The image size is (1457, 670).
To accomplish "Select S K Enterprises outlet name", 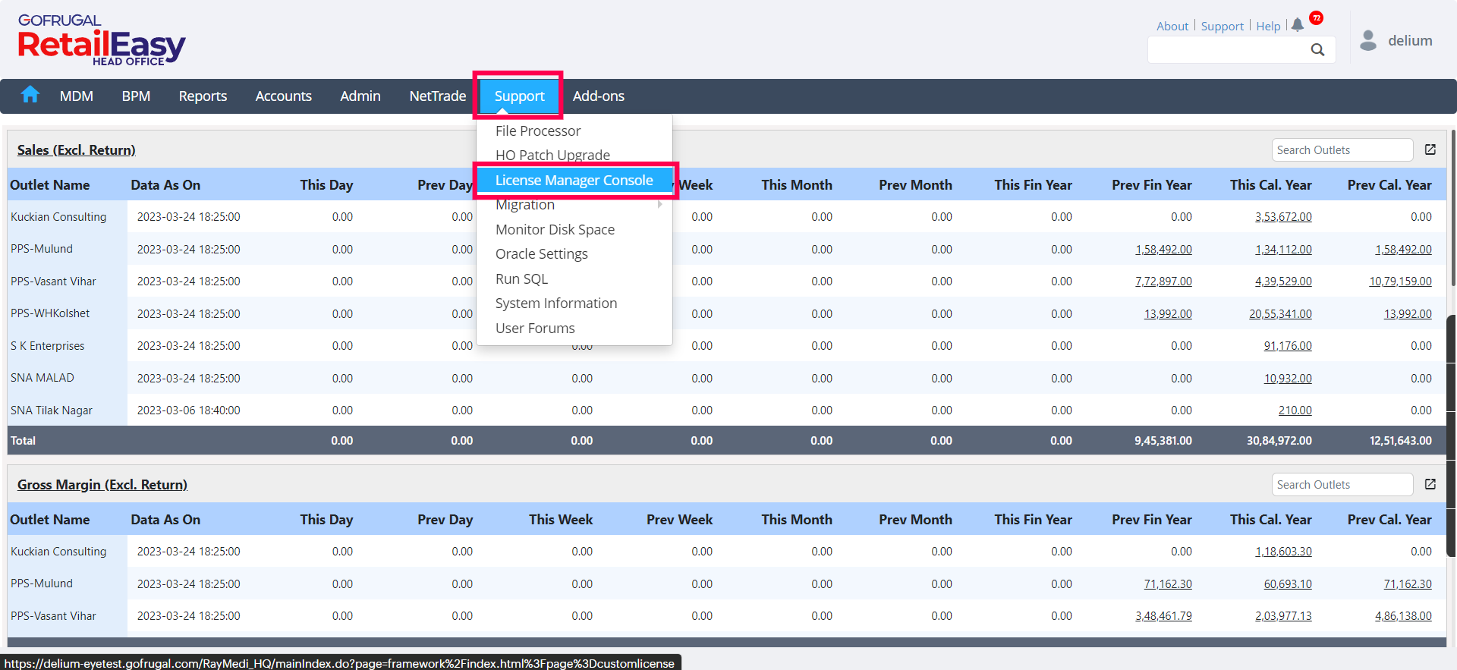I will pos(48,346).
